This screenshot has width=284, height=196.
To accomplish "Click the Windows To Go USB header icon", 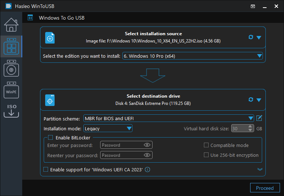I will tap(30, 18).
